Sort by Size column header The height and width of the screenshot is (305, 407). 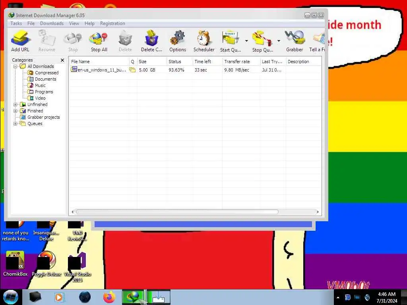(152, 62)
